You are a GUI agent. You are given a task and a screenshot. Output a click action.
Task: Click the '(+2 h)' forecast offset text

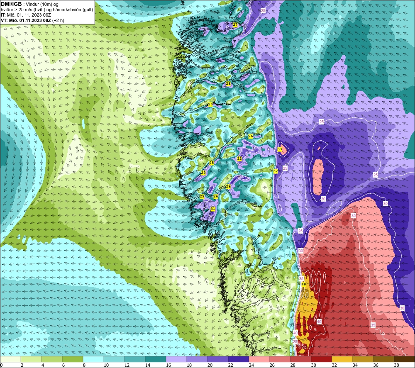[58, 20]
